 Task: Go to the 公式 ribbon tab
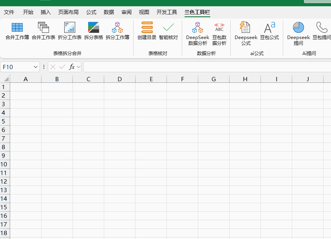91,12
